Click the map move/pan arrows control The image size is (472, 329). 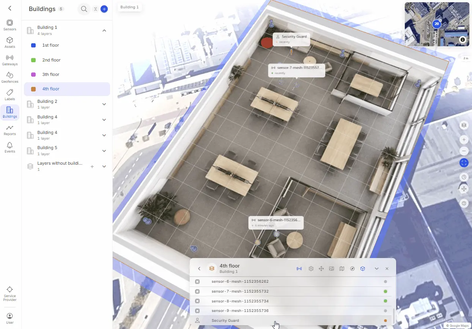pos(464,189)
